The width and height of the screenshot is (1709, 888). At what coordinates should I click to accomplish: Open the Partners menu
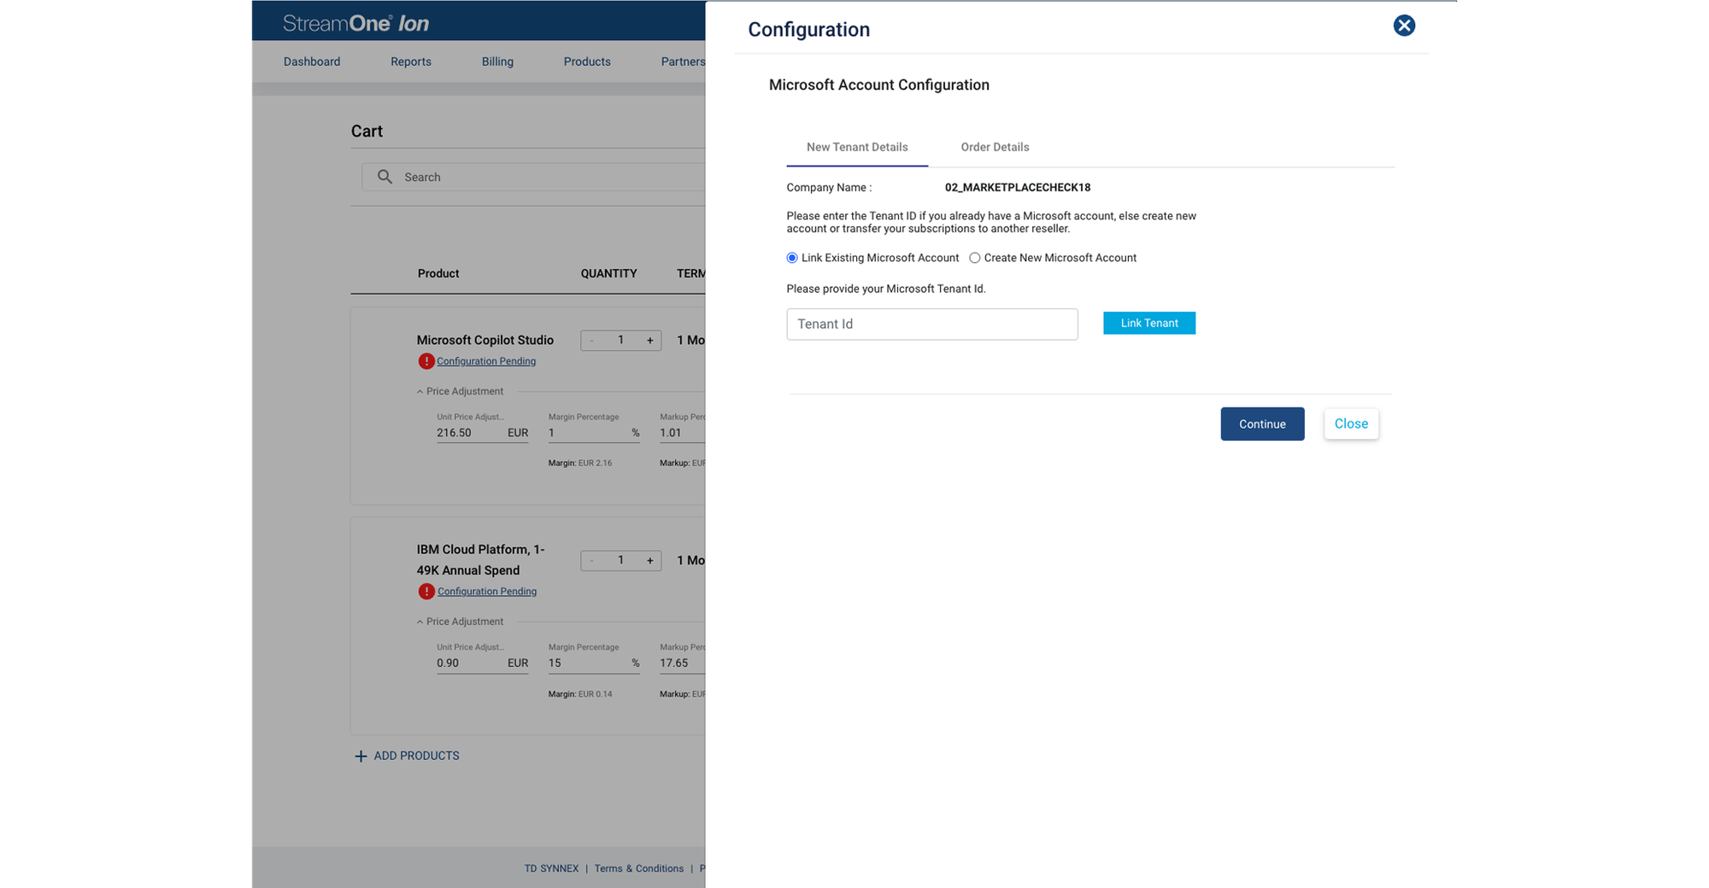(683, 61)
